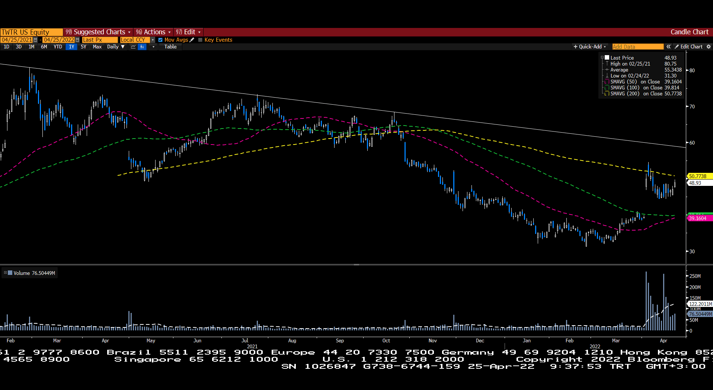Click the 50.7738 yellow price axis label

click(x=699, y=176)
